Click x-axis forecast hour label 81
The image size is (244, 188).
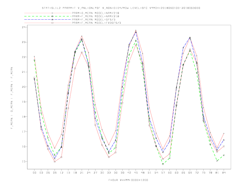click(217, 173)
